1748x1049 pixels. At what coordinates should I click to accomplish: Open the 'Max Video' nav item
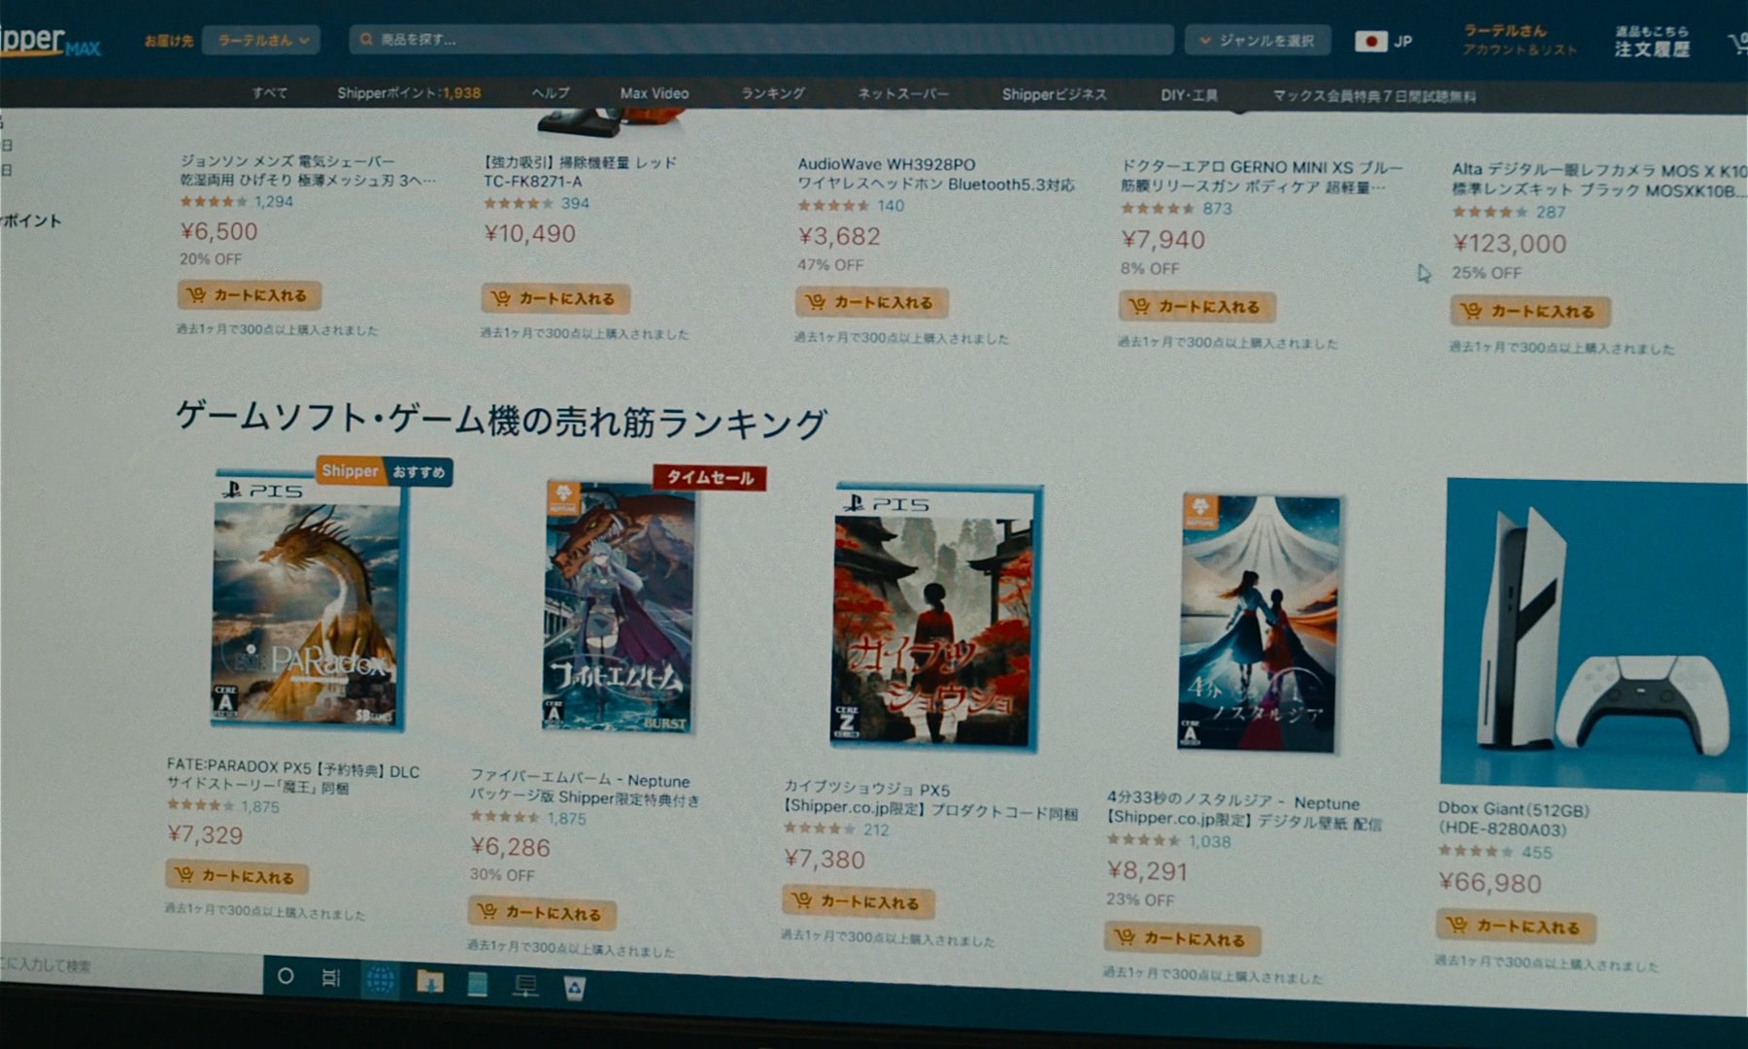click(x=655, y=93)
